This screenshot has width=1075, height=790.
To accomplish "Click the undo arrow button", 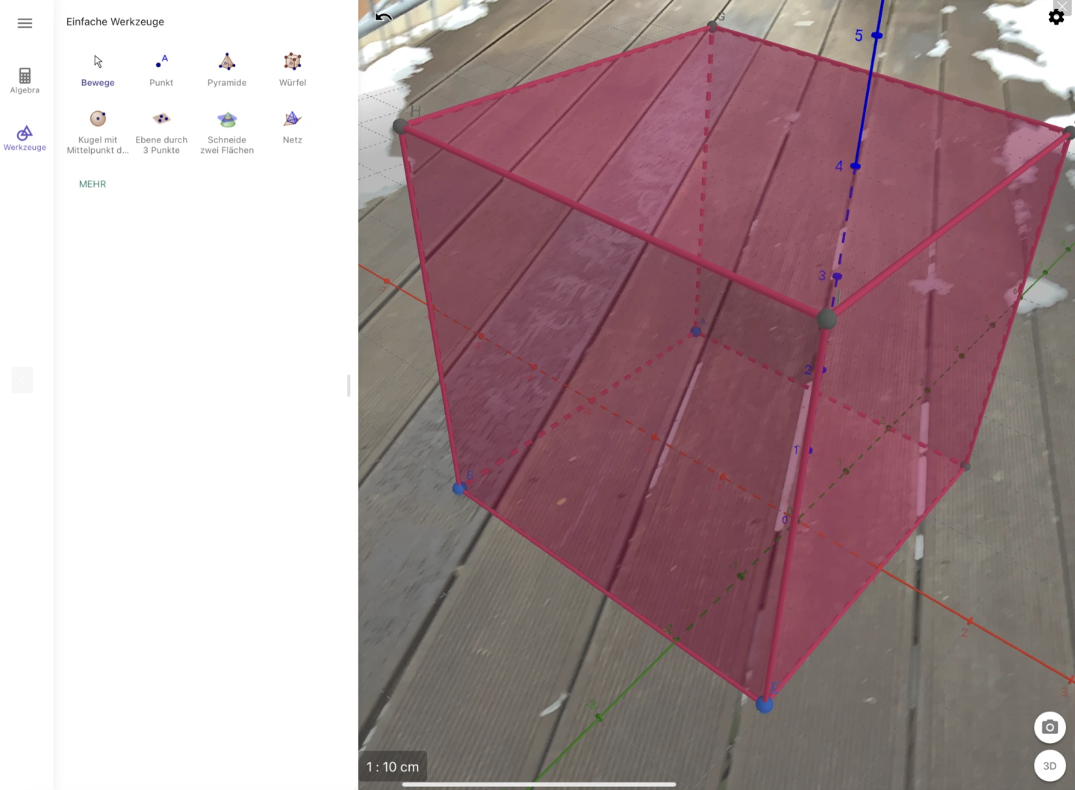I will pyautogui.click(x=384, y=17).
